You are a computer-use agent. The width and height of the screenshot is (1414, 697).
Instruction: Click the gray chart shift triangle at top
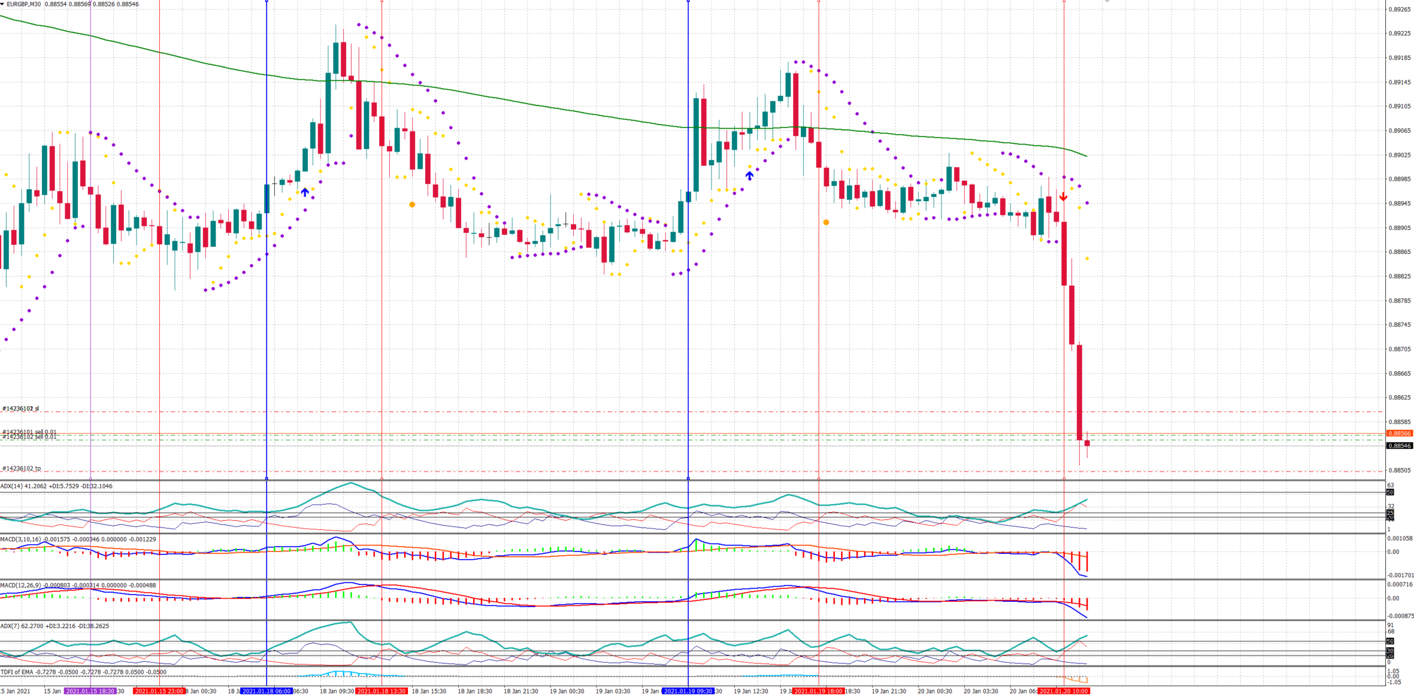click(1107, 2)
